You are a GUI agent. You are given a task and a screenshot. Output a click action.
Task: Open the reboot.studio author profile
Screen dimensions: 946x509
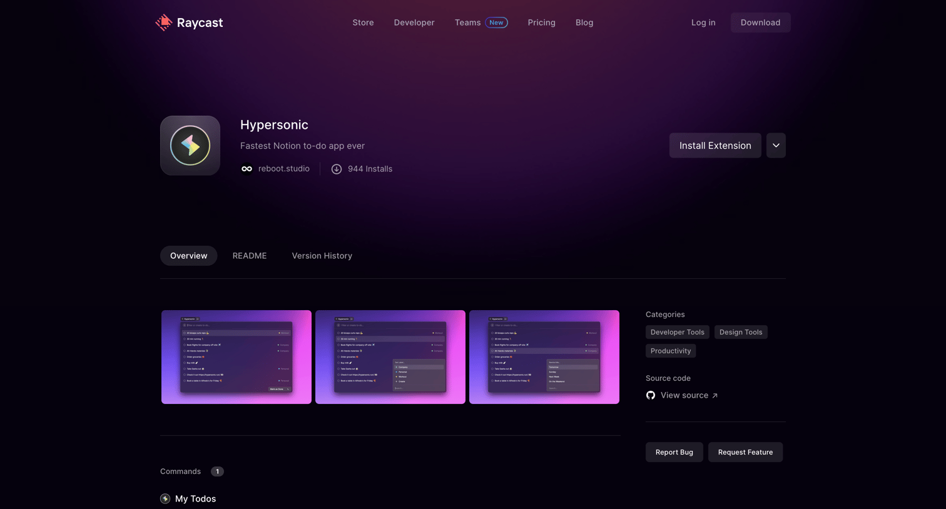pyautogui.click(x=284, y=169)
